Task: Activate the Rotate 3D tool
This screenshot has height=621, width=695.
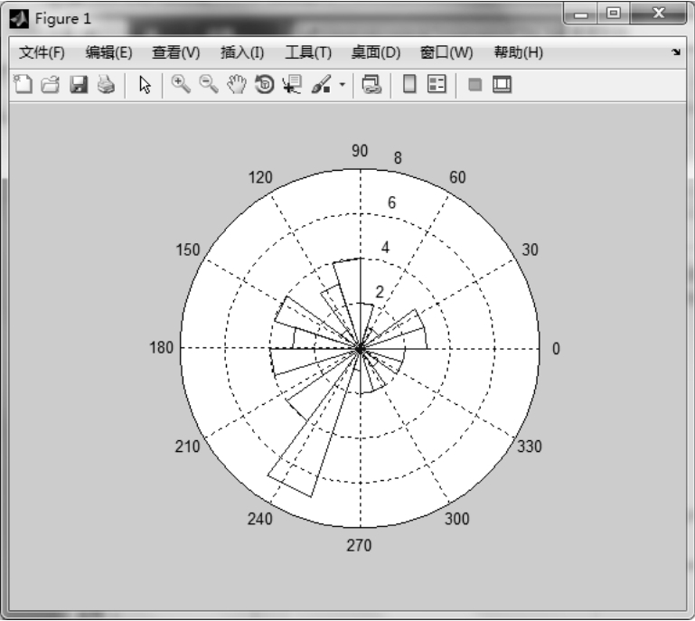Action: pyautogui.click(x=265, y=85)
